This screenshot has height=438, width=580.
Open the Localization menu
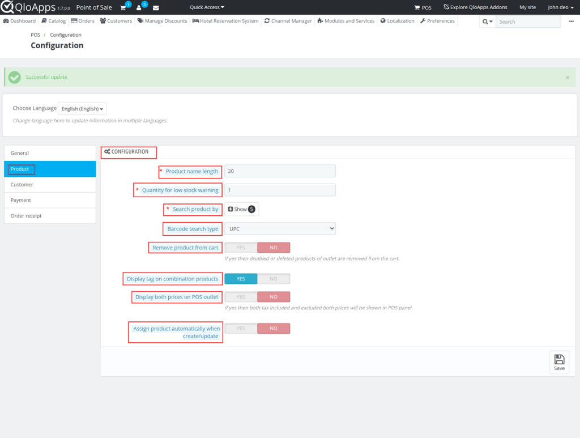point(398,21)
